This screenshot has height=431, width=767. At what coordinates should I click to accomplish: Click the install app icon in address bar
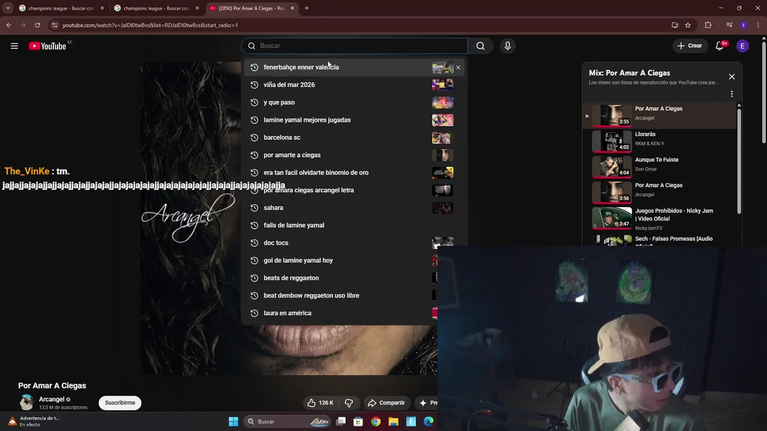tap(675, 25)
